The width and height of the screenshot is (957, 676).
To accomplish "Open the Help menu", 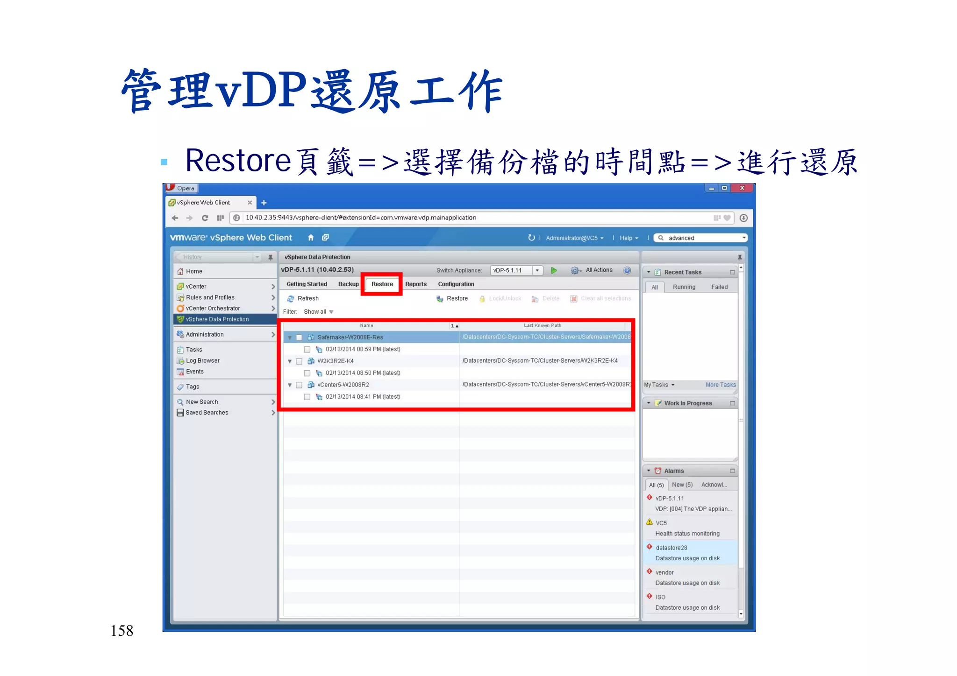I will (629, 238).
